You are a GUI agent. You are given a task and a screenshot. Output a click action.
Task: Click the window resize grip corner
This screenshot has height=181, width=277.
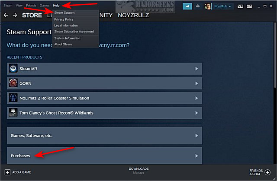click(275, 178)
